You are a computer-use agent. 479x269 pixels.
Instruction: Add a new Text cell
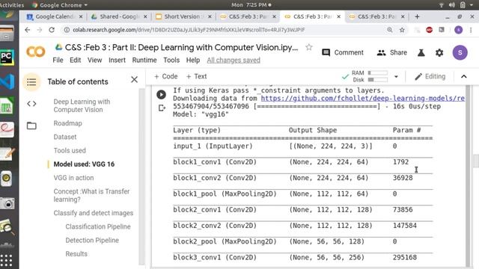click(196, 76)
